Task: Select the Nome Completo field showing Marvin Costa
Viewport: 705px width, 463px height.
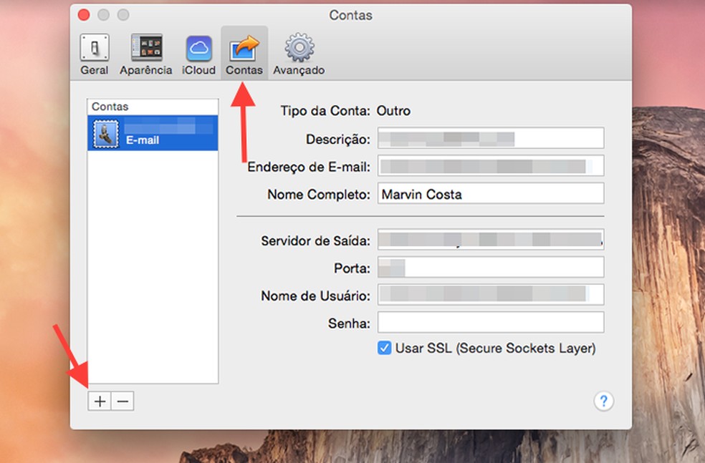Action: coord(491,194)
